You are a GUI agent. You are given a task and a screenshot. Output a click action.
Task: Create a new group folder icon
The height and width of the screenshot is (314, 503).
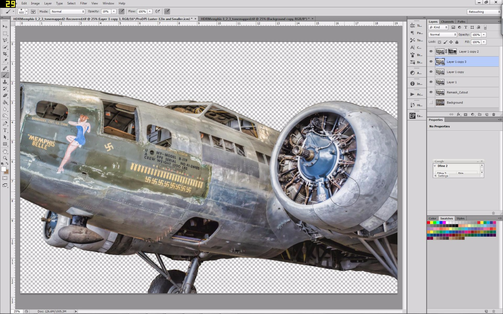click(x=480, y=115)
